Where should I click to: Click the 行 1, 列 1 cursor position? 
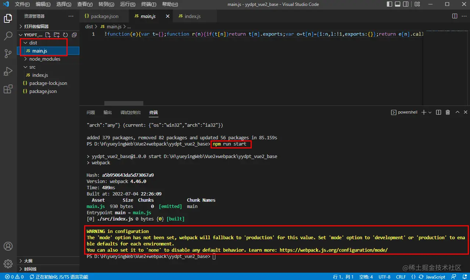tap(343, 277)
